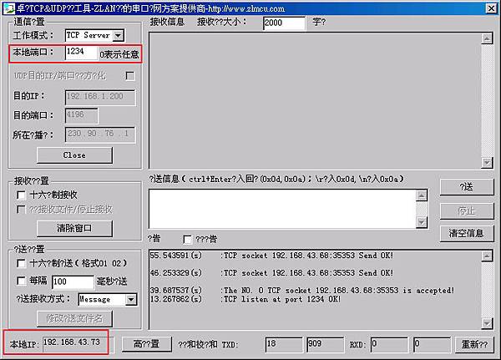Click the receive buffer size field 2000
The width and height of the screenshot is (501, 360).
coord(285,23)
